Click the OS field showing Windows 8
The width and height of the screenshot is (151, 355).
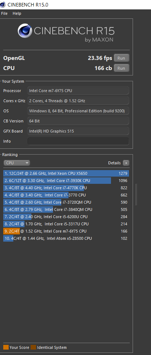click(x=78, y=111)
